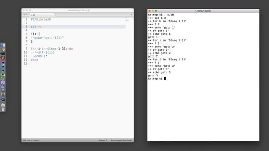Click the 'f() {' function definition

click(x=35, y=34)
